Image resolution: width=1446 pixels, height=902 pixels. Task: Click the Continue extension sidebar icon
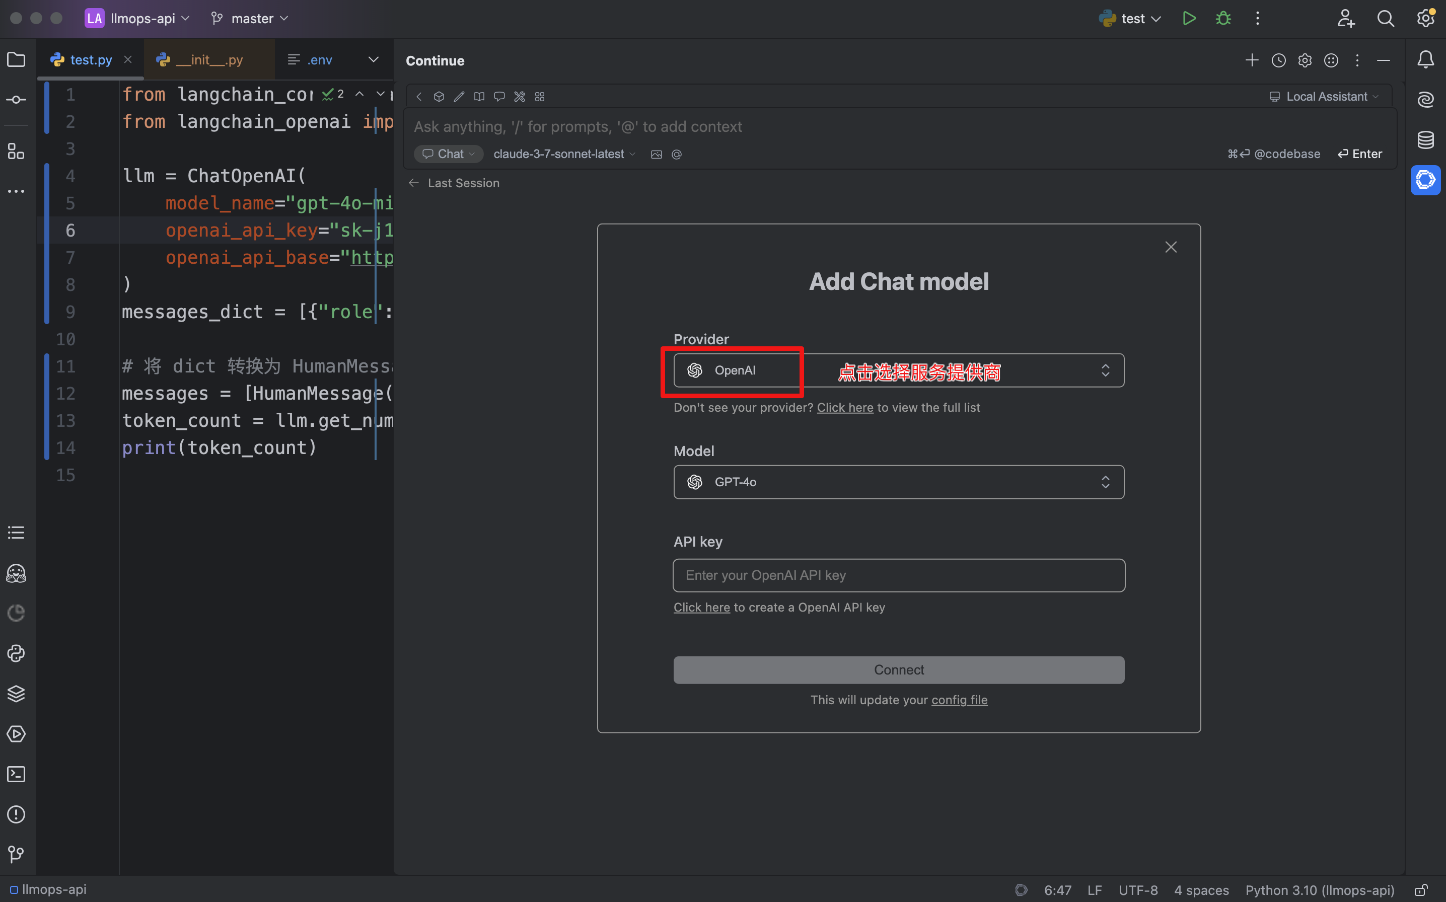pos(1425,180)
